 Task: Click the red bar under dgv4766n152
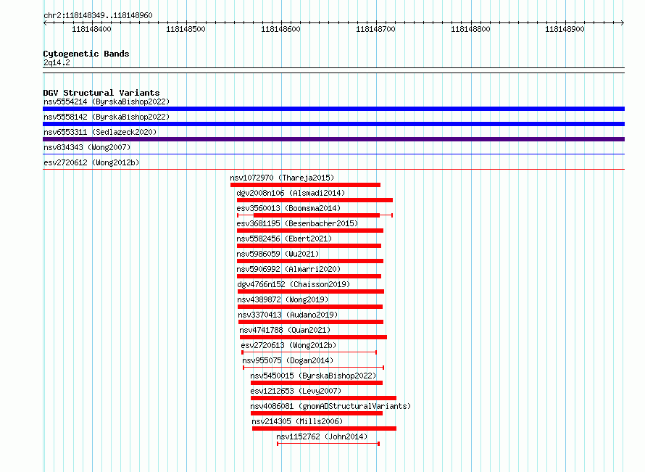pos(311,291)
